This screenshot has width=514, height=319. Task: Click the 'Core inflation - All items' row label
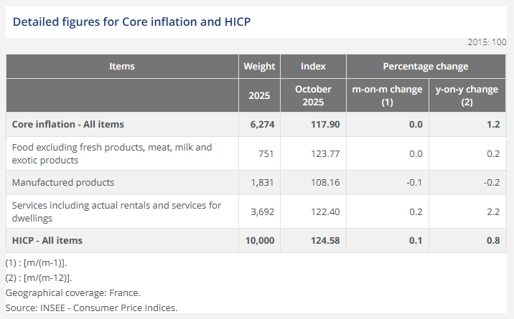[x=68, y=124]
